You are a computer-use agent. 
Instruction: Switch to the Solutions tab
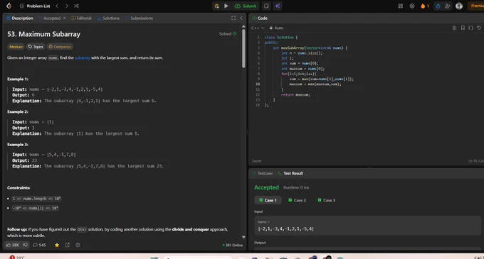108,18
